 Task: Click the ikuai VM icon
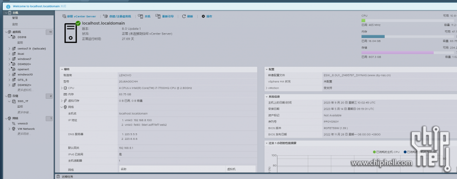(x=14, y=54)
